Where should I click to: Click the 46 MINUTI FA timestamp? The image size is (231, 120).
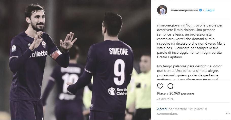coord(165,99)
